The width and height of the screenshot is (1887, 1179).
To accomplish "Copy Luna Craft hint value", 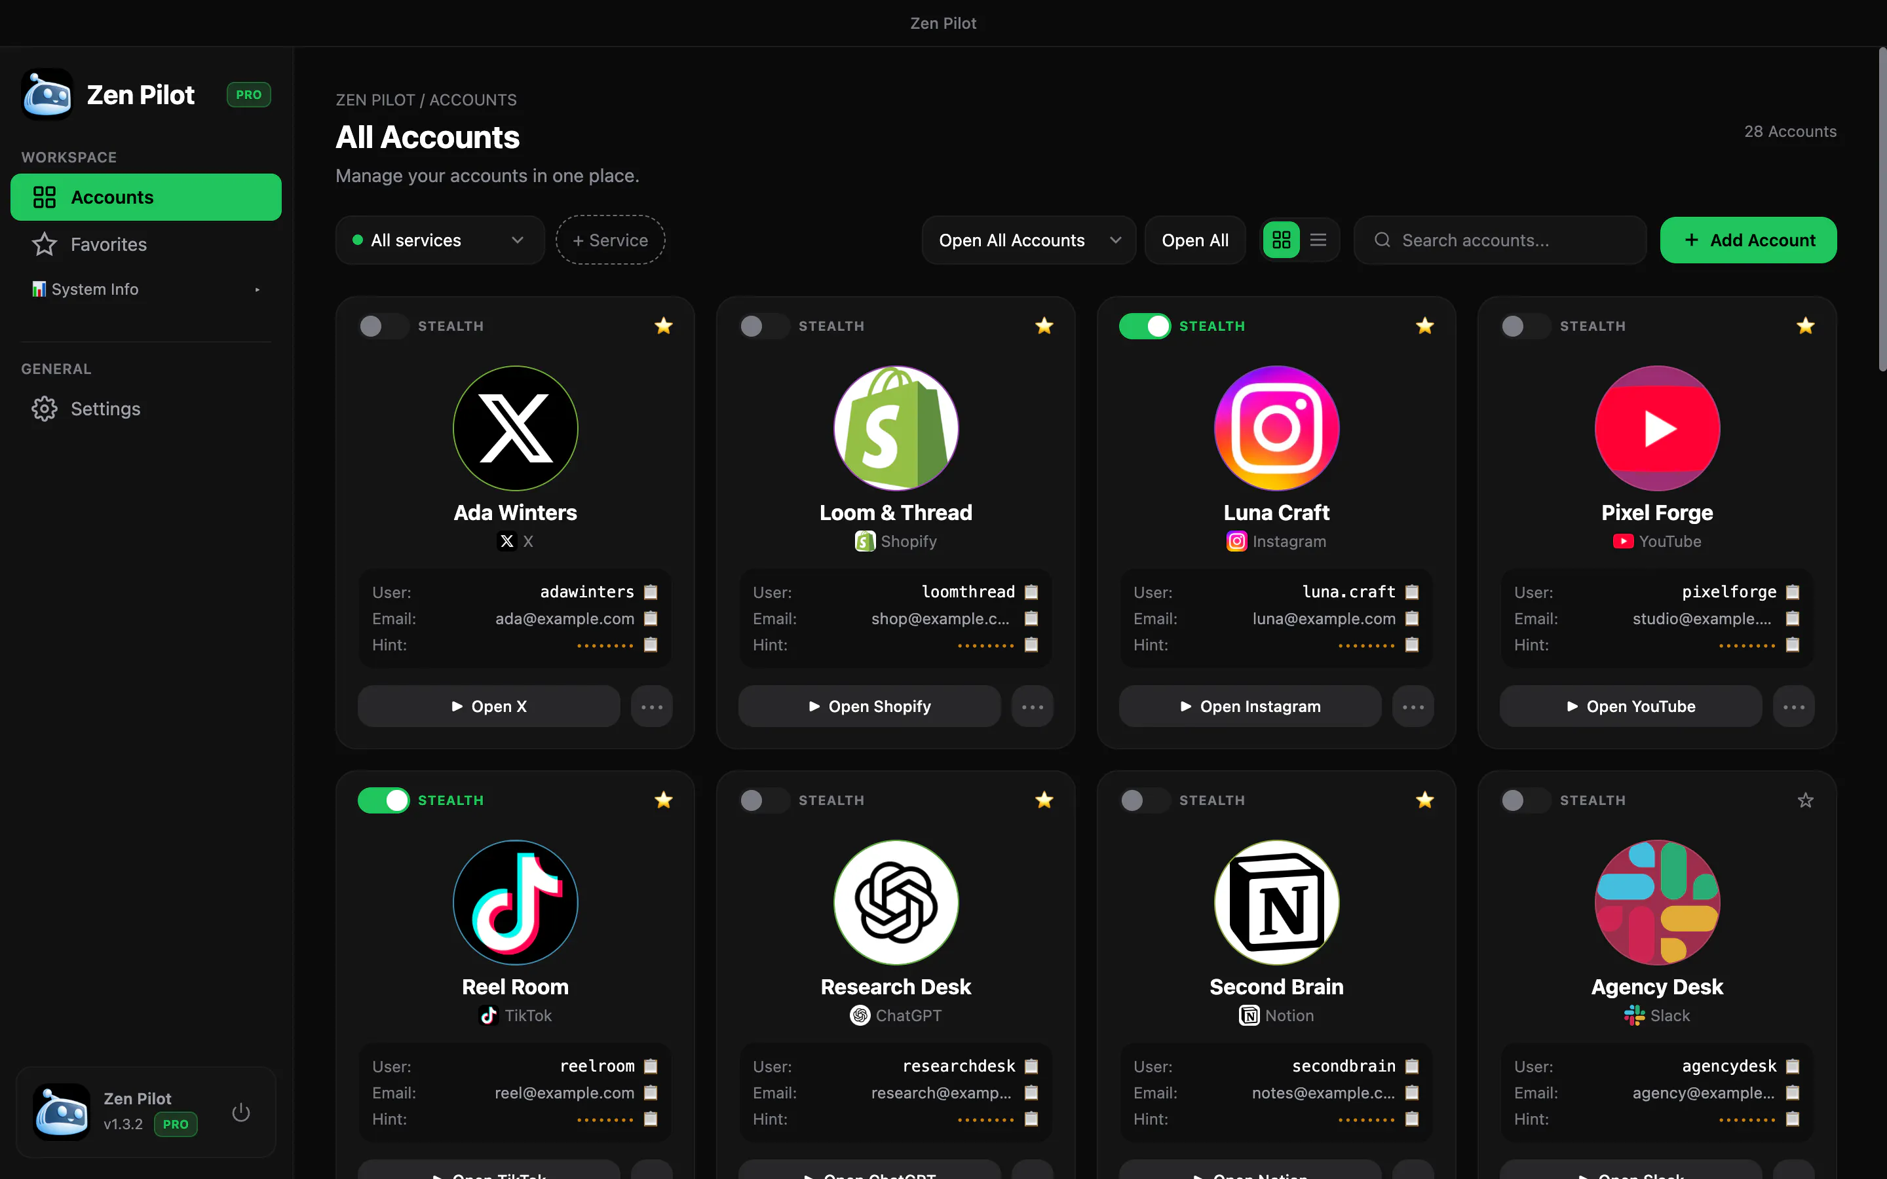I will click(1411, 645).
